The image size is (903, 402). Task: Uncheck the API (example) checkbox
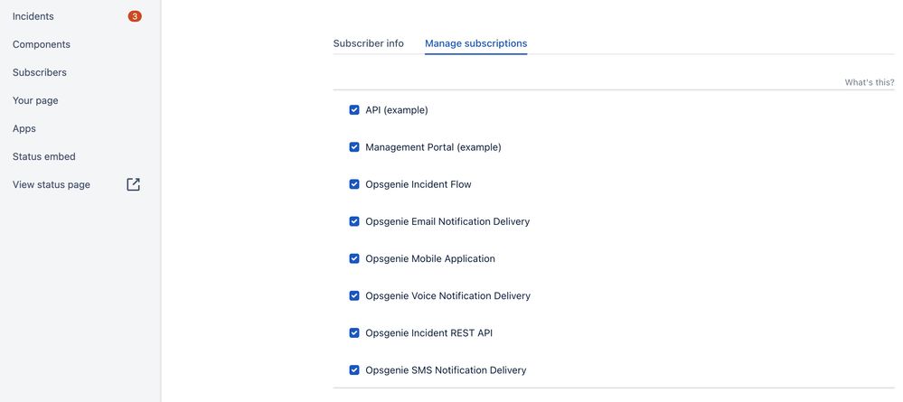pyautogui.click(x=354, y=110)
